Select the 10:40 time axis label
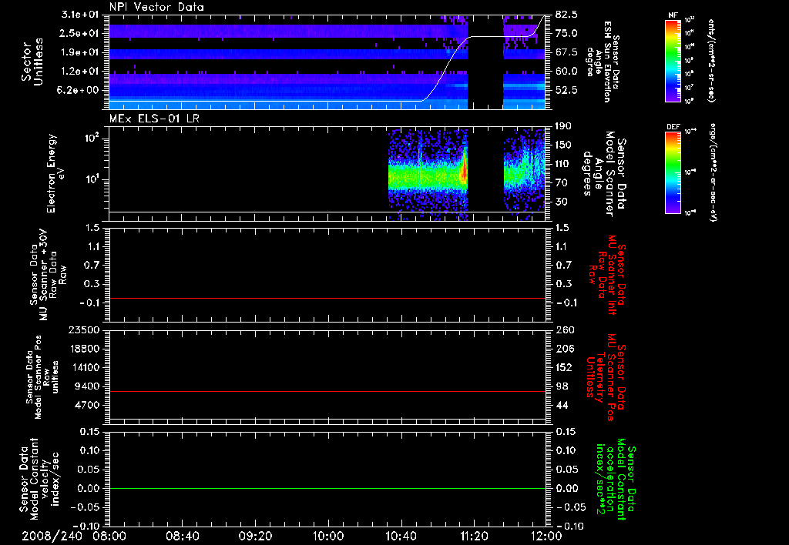 pyautogui.click(x=400, y=534)
